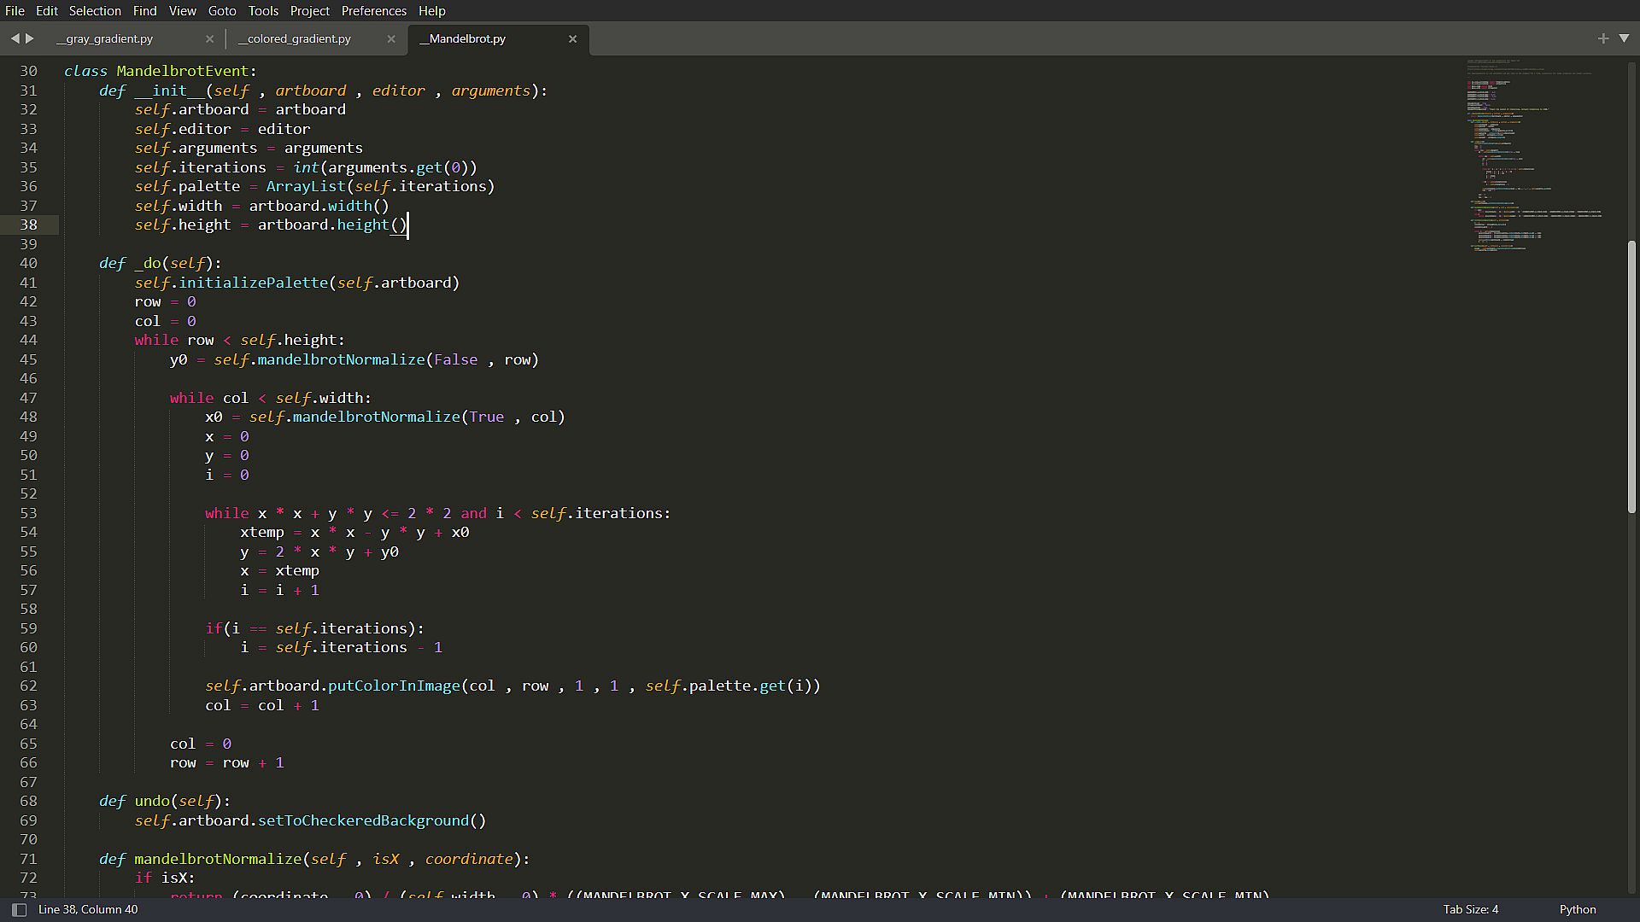The image size is (1640, 922).
Task: Open the Preferences menu
Action: (x=373, y=10)
